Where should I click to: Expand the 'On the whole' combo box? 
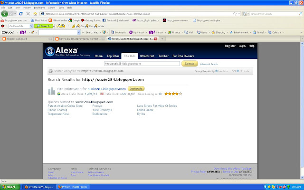tap(31, 26)
